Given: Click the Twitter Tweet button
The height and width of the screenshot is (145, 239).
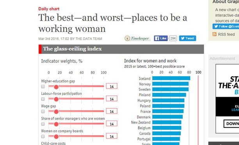Looking at the screenshot, I should 187,38.
